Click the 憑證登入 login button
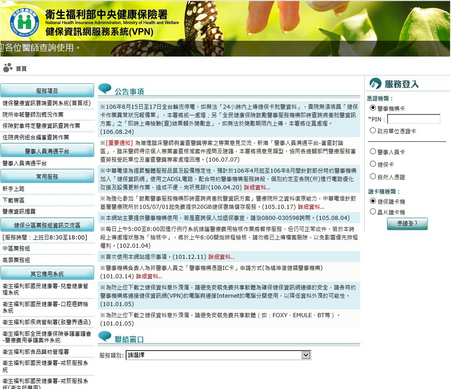 click(407, 224)
